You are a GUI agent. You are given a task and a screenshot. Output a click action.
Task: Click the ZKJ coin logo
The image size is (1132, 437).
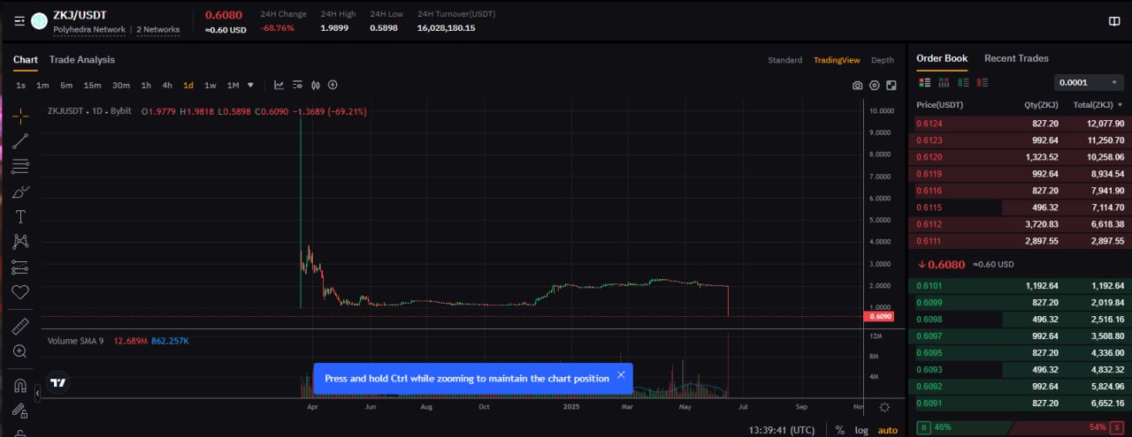39,21
